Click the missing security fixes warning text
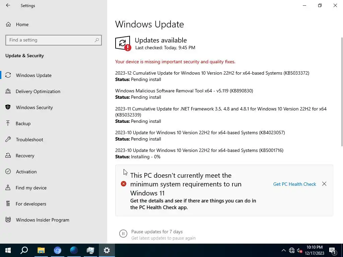The height and width of the screenshot is (257, 343). [x=175, y=62]
